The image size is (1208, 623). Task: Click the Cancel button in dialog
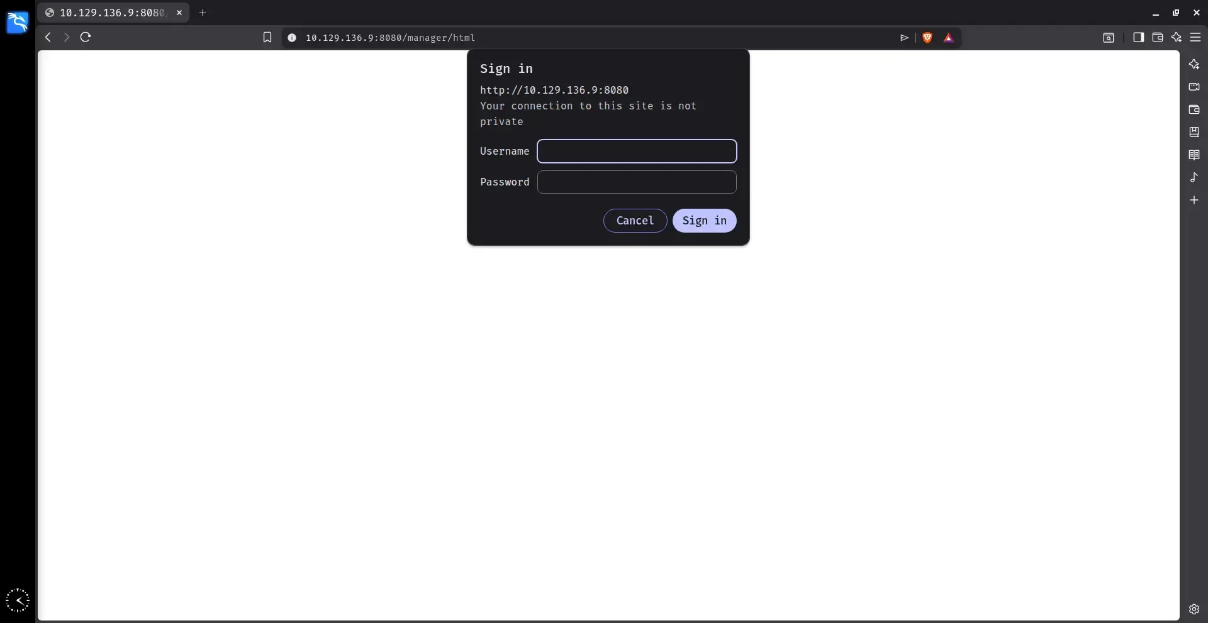635,221
